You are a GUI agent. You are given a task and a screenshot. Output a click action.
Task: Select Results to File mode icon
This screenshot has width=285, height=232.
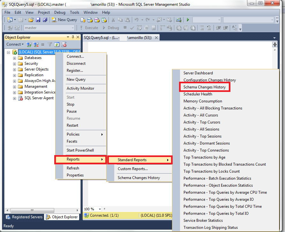click(193, 28)
